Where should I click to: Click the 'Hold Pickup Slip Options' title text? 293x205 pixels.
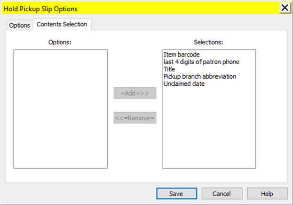pyautogui.click(x=40, y=8)
